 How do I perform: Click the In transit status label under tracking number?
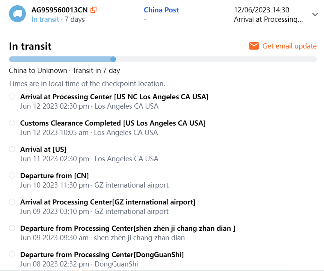[45, 20]
